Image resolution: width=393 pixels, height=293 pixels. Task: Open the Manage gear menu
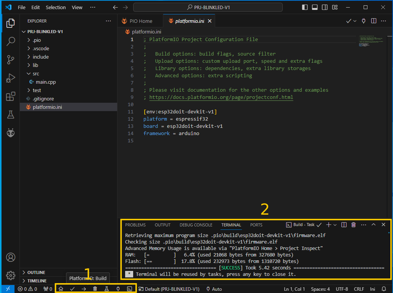(11, 275)
